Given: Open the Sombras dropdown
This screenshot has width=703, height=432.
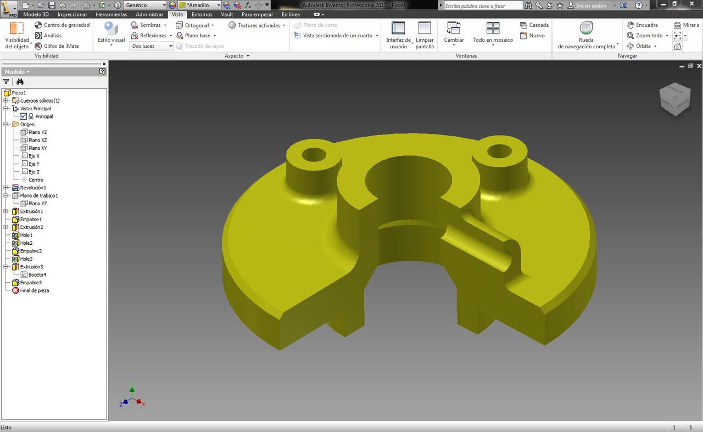Looking at the screenshot, I should [149, 25].
